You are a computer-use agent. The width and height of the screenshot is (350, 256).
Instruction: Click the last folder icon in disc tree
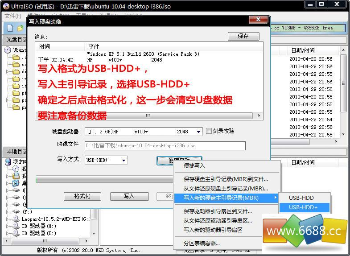16,107
